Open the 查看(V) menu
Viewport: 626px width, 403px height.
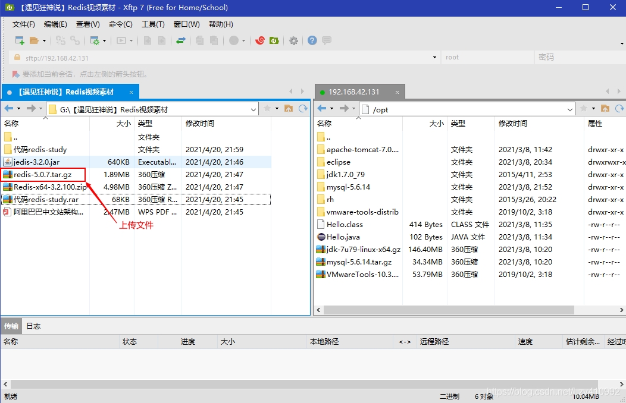point(88,24)
